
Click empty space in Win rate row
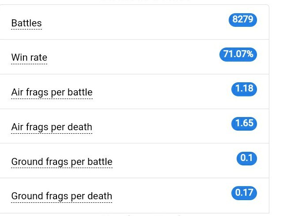134,57
